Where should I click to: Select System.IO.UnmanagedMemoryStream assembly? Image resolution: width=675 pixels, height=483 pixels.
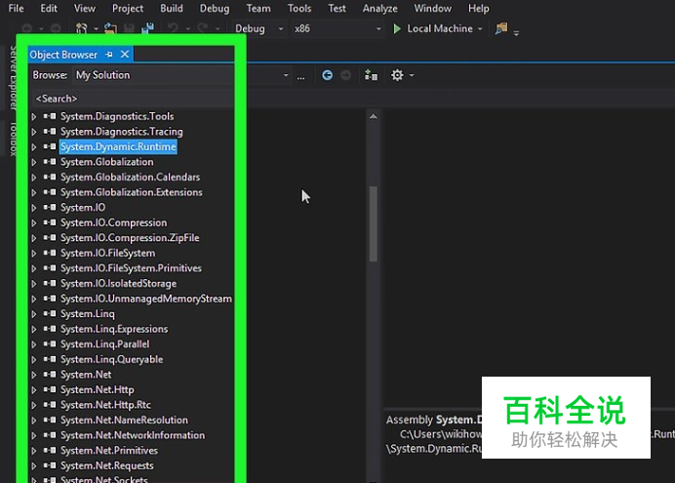[146, 299]
